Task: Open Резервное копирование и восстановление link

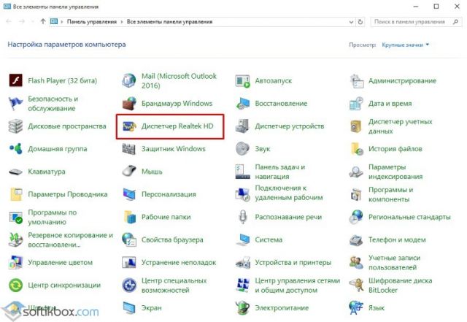Action: 71,239
